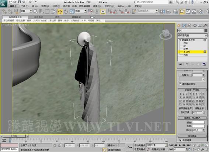Open the Utilities hammer panel tab
Screen dimensions: 209x152
point(205,26)
